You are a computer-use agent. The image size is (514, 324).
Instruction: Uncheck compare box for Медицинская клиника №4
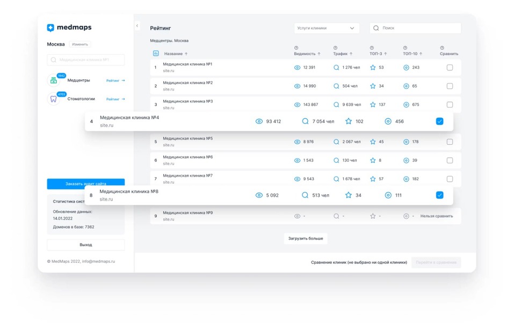[439, 121]
